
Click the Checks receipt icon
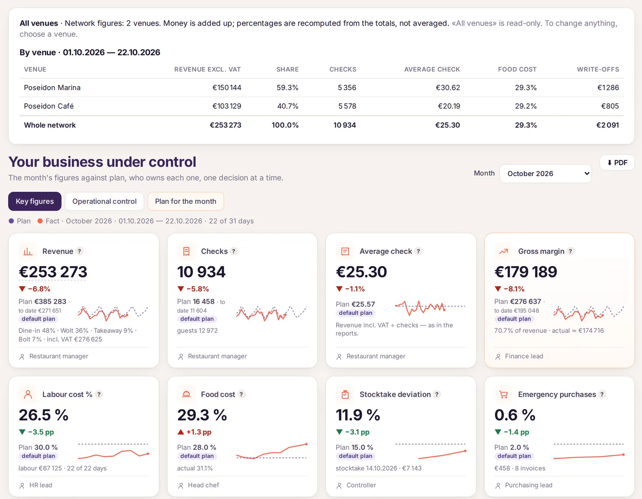tap(187, 251)
